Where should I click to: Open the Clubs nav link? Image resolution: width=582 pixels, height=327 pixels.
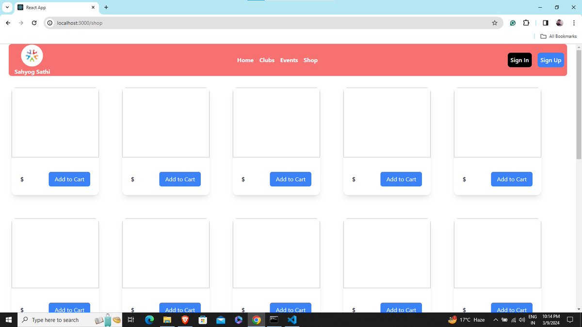pos(267,60)
